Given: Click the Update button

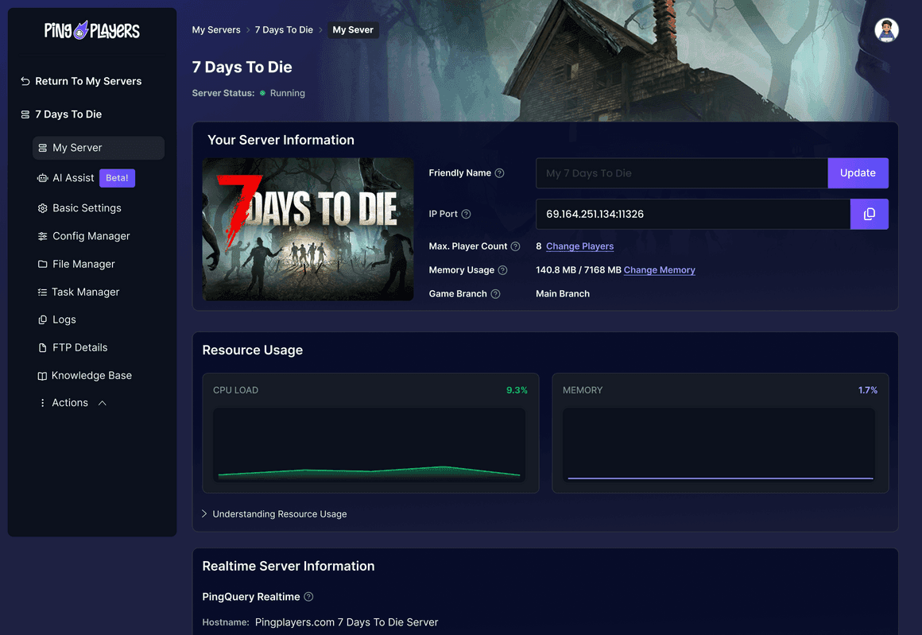Looking at the screenshot, I should pos(858,173).
